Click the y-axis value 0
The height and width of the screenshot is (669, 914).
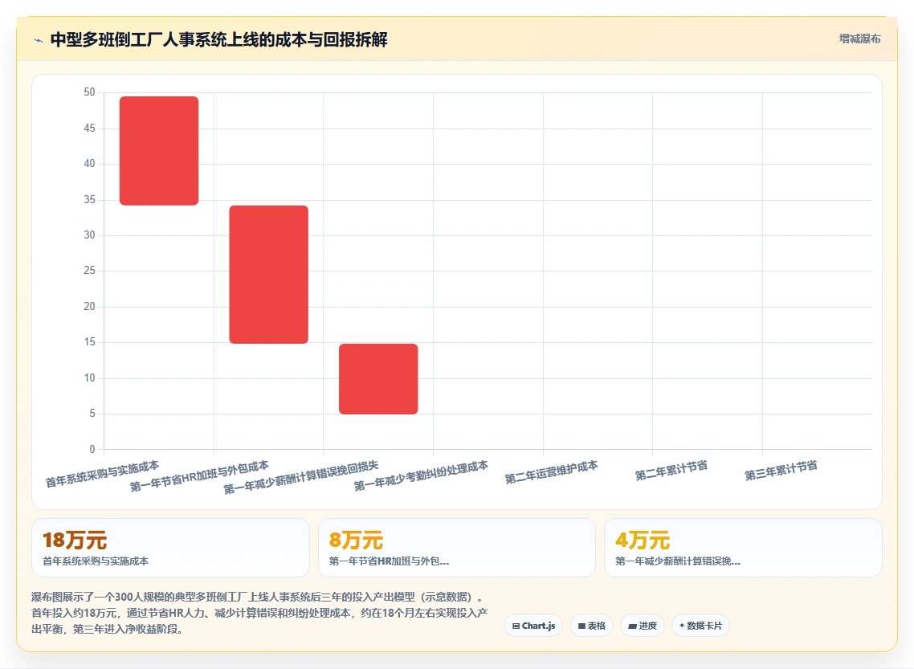click(92, 449)
